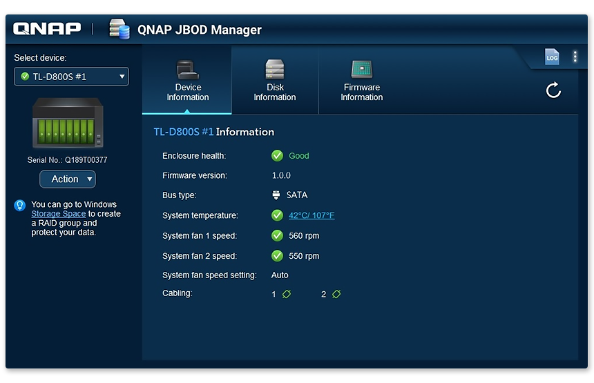Viewport: 594px width, 383px height.
Task: Click the TL-D800S enclosure device image
Action: click(68, 124)
